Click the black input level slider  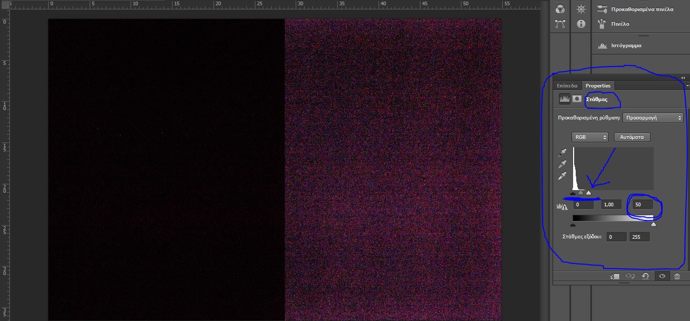point(573,193)
